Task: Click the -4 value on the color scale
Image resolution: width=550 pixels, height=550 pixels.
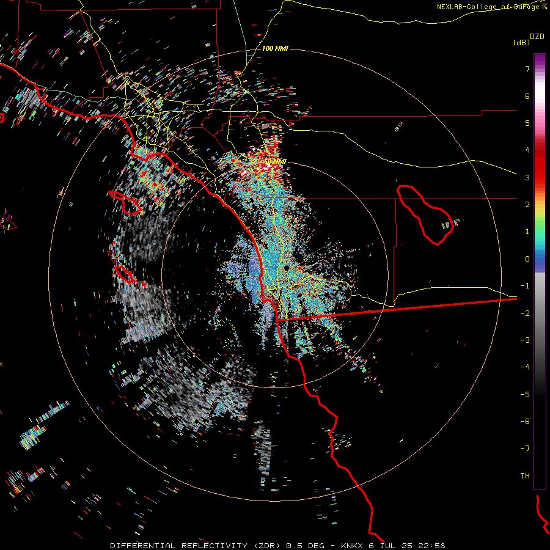Action: pyautogui.click(x=525, y=367)
